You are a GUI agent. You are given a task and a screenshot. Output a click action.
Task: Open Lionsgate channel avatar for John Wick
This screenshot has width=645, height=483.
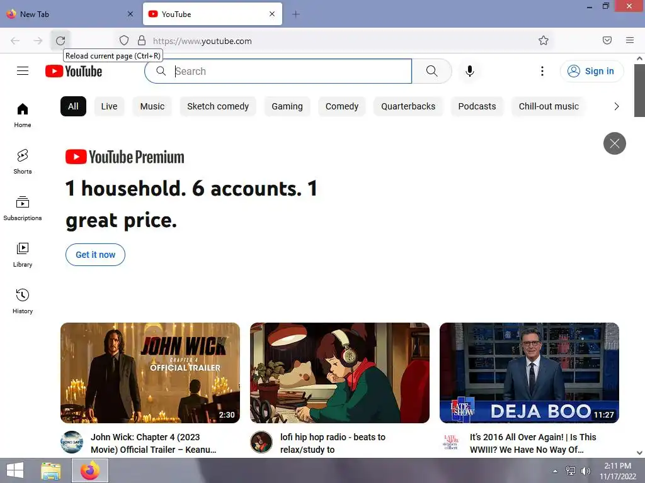(x=72, y=442)
